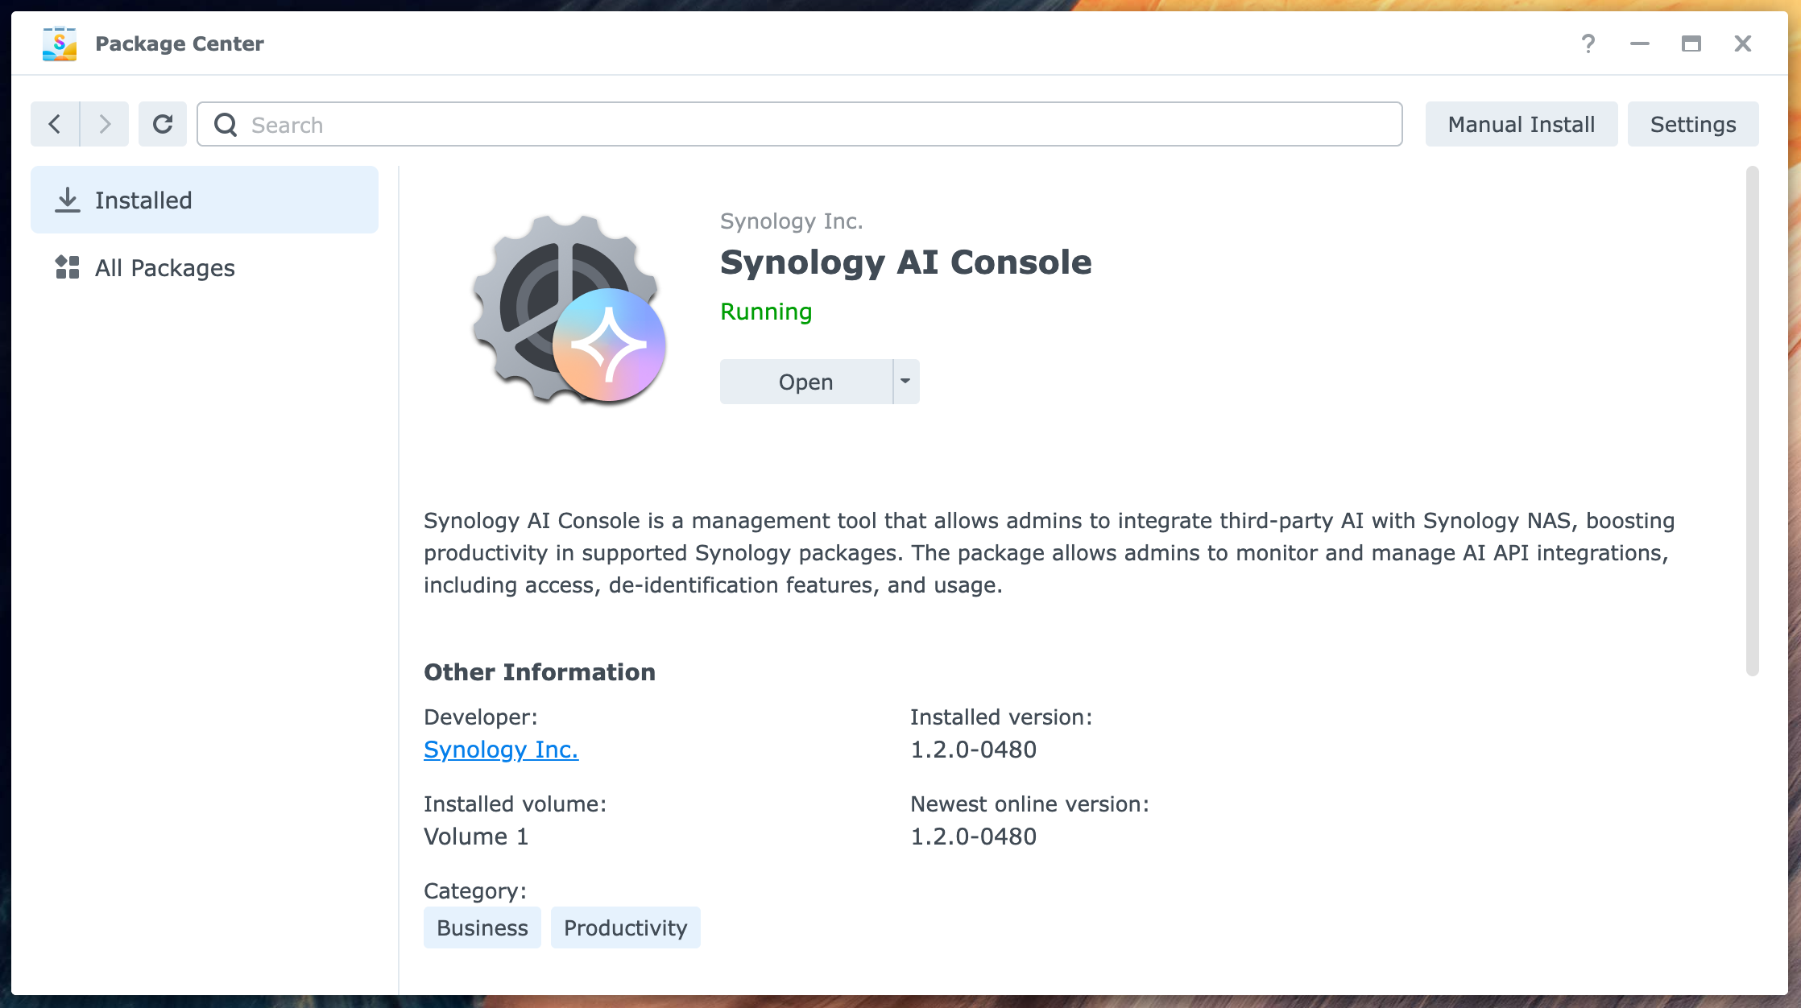The image size is (1801, 1008).
Task: Open All Packages from the sidebar
Action: (x=164, y=267)
